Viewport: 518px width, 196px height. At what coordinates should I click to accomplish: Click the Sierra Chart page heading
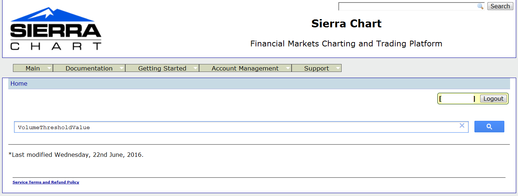click(346, 24)
